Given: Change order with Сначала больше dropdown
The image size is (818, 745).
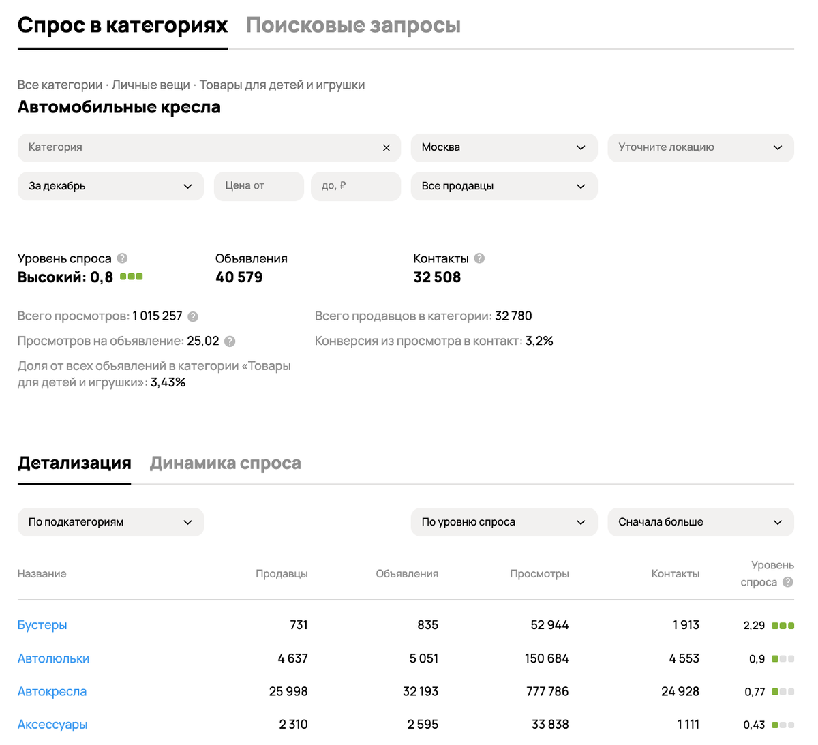Looking at the screenshot, I should (x=701, y=521).
